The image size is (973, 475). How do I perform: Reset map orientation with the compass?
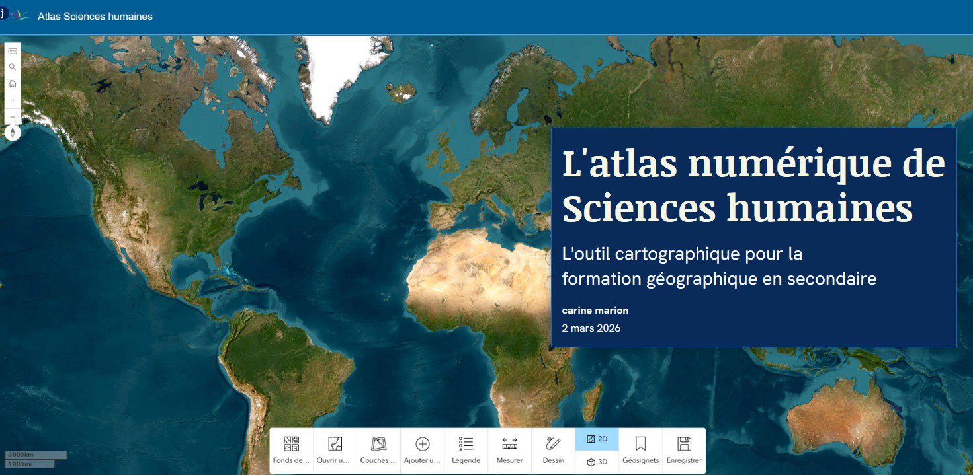[13, 133]
